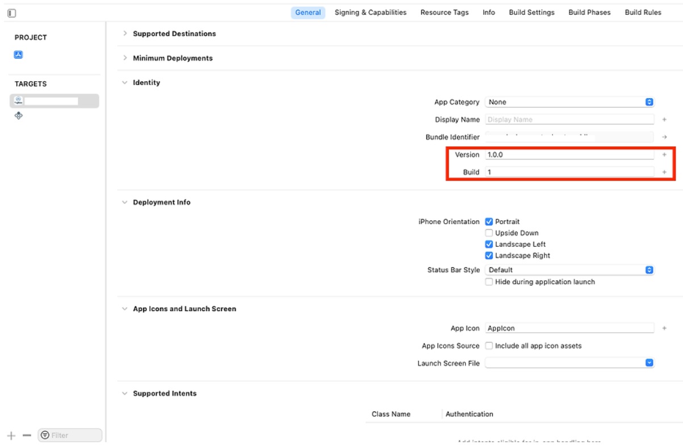Image resolution: width=683 pixels, height=445 pixels.
Task: Uncheck the Landscape Right checkbox
Action: click(489, 255)
